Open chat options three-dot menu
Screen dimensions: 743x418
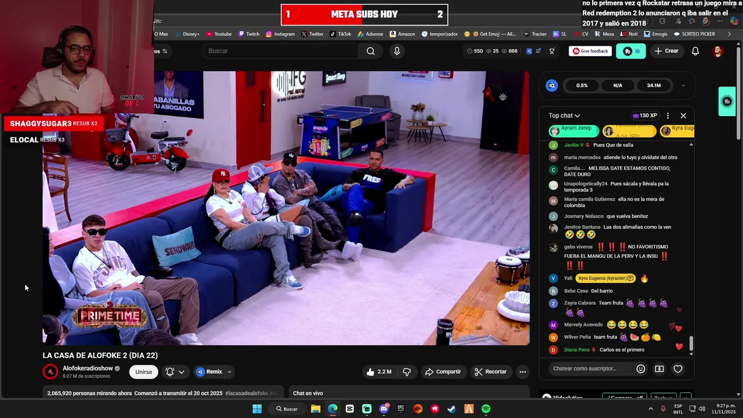coord(668,116)
